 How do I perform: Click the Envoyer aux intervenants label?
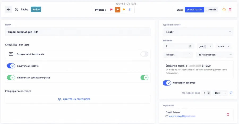30,54
